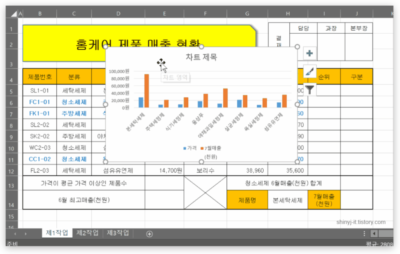The image size is (400, 254).
Task: Click the 보리수 cell
Action: pos(205,171)
